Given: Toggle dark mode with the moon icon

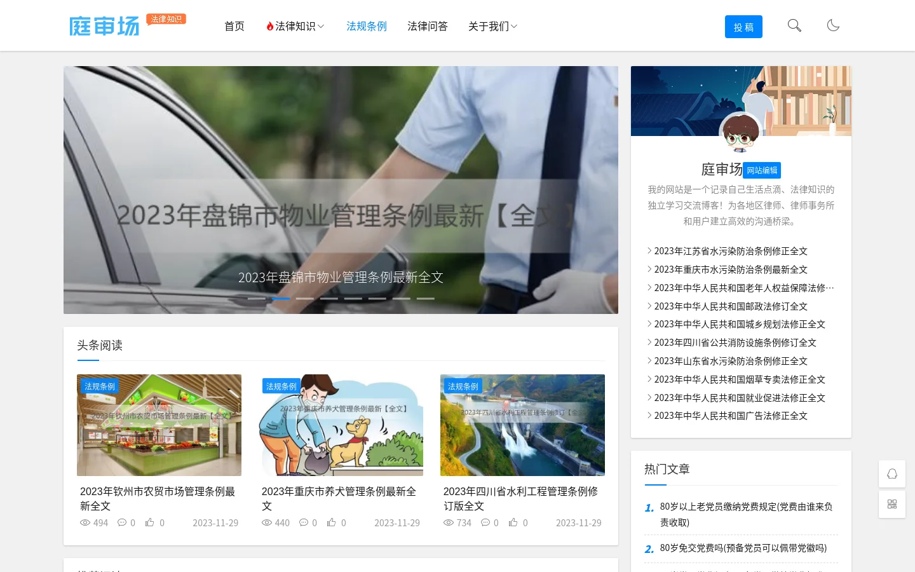Looking at the screenshot, I should [x=833, y=25].
